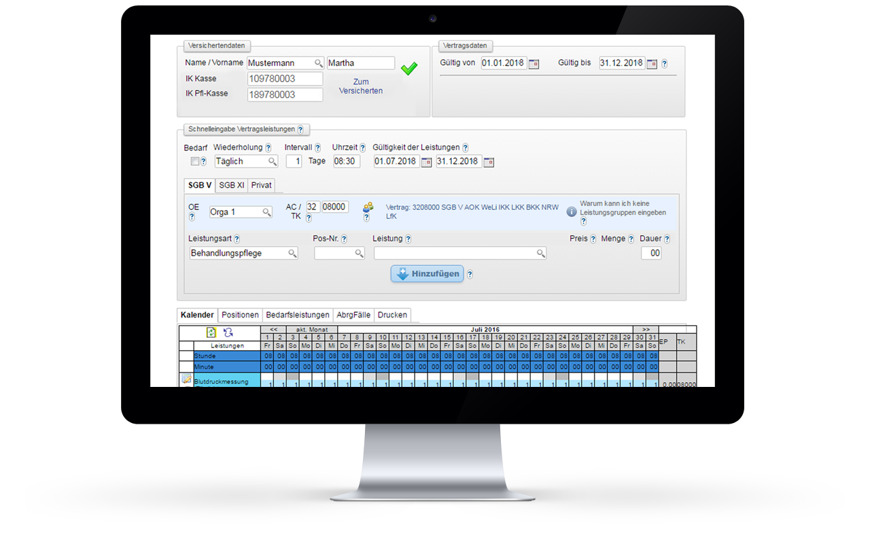Image resolution: width=870 pixels, height=544 pixels.
Task: Enable the Bedarf checkbox
Action: pyautogui.click(x=195, y=162)
